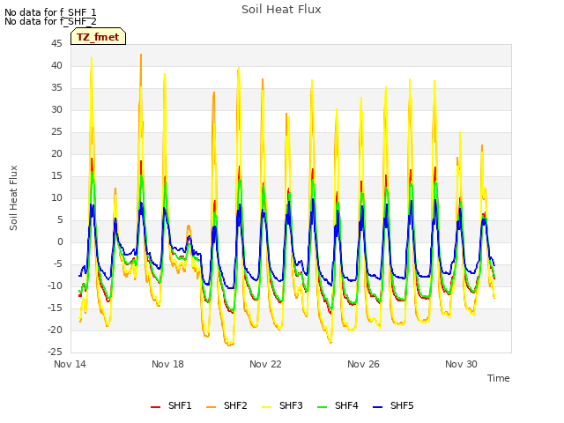This screenshot has width=564, height=423.
Task: Toggle SHF3 series in the legend
Action: (282, 405)
